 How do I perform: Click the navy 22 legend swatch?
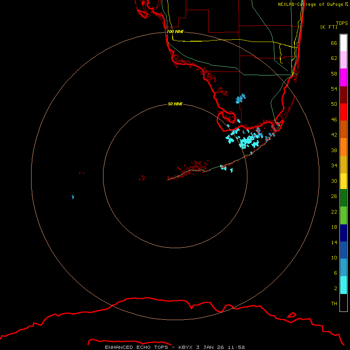[343, 233]
